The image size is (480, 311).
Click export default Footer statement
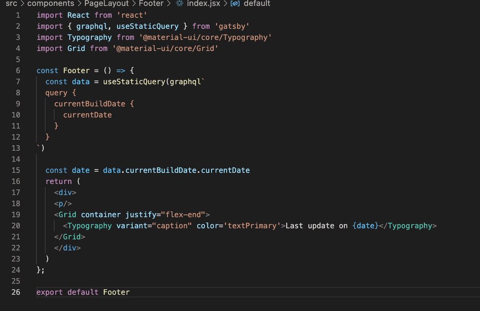83,292
